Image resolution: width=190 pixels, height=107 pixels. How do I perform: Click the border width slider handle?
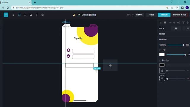pos(167,71)
